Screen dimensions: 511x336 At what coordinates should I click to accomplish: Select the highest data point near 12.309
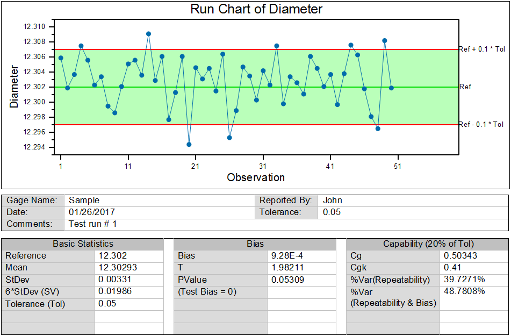[148, 34]
